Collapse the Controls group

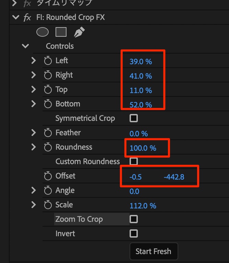(25, 46)
